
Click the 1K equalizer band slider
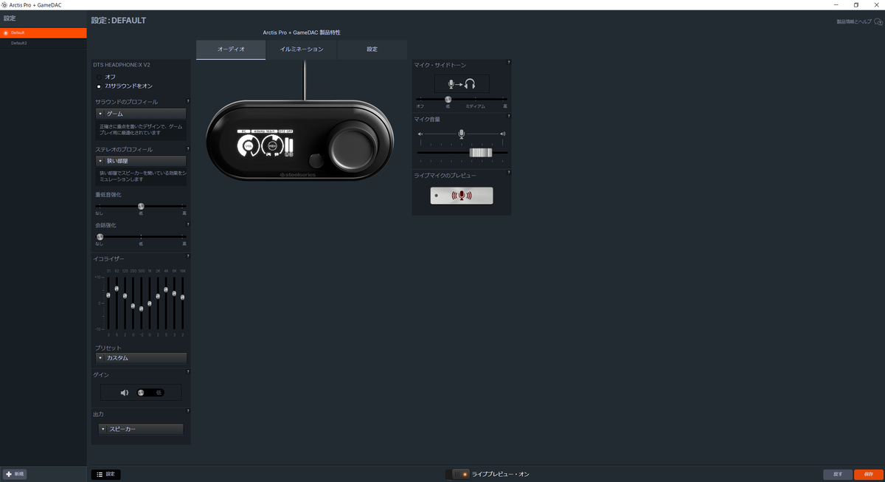tap(150, 303)
